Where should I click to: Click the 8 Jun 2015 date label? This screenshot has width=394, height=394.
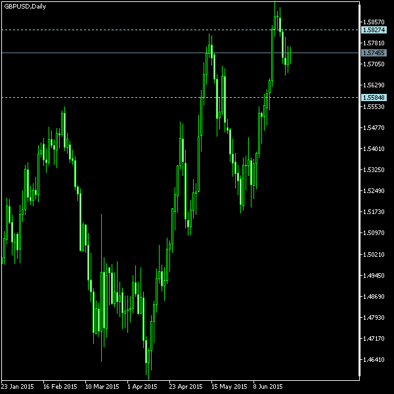pos(268,387)
